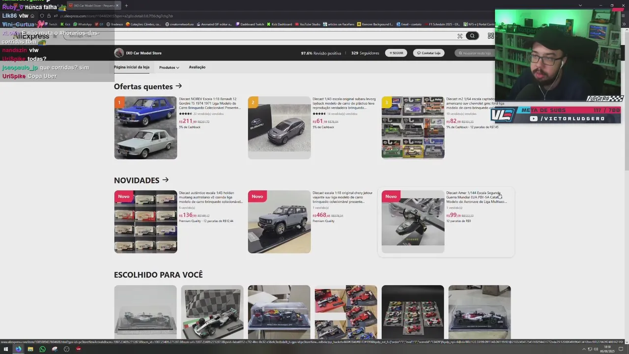Open the Diecast 1/43 subaru levorg listing title
629x354 pixels.
[344, 103]
